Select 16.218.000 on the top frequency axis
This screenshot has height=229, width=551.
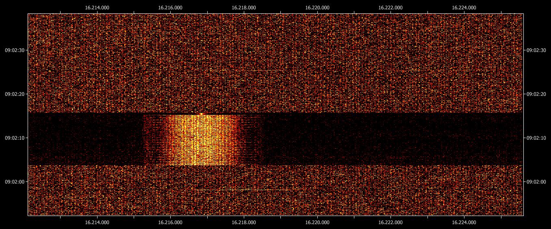point(244,7)
